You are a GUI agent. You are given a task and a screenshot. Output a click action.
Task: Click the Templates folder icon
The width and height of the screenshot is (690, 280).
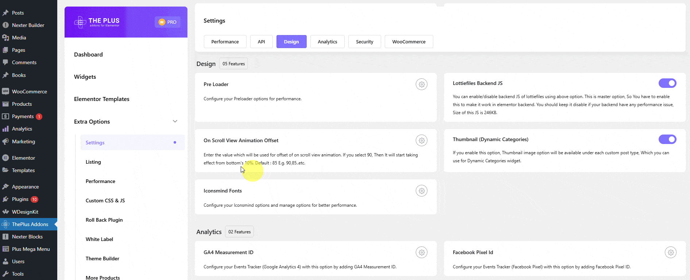point(5,170)
